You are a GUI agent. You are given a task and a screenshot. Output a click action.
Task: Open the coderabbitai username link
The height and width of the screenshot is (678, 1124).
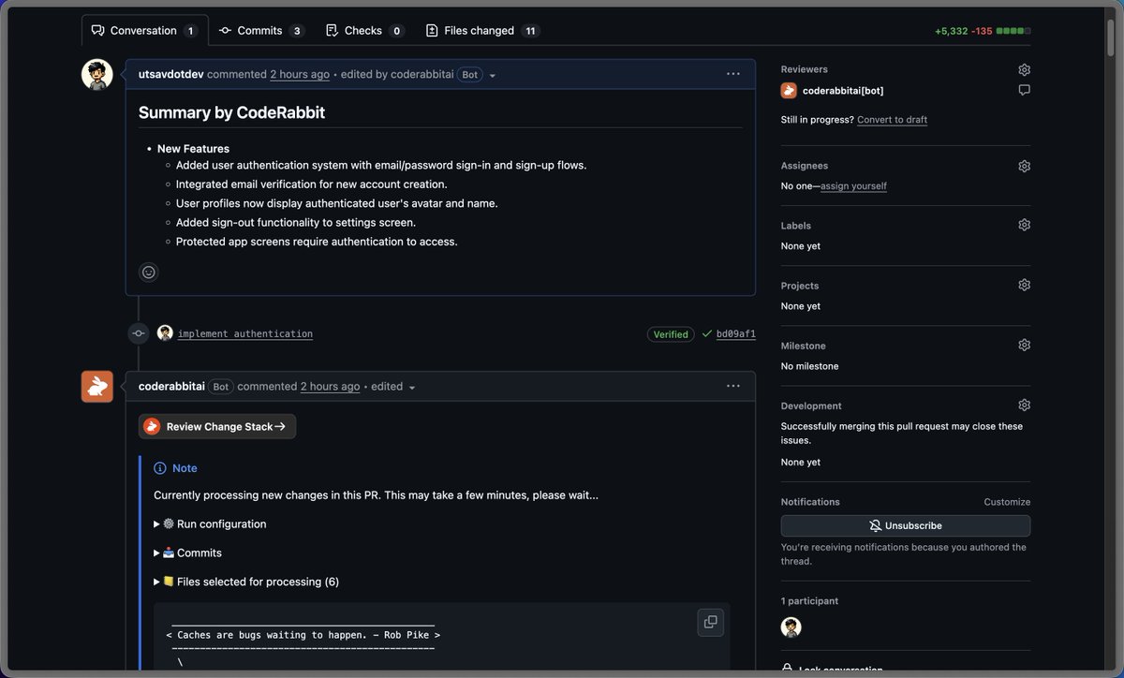coord(171,386)
